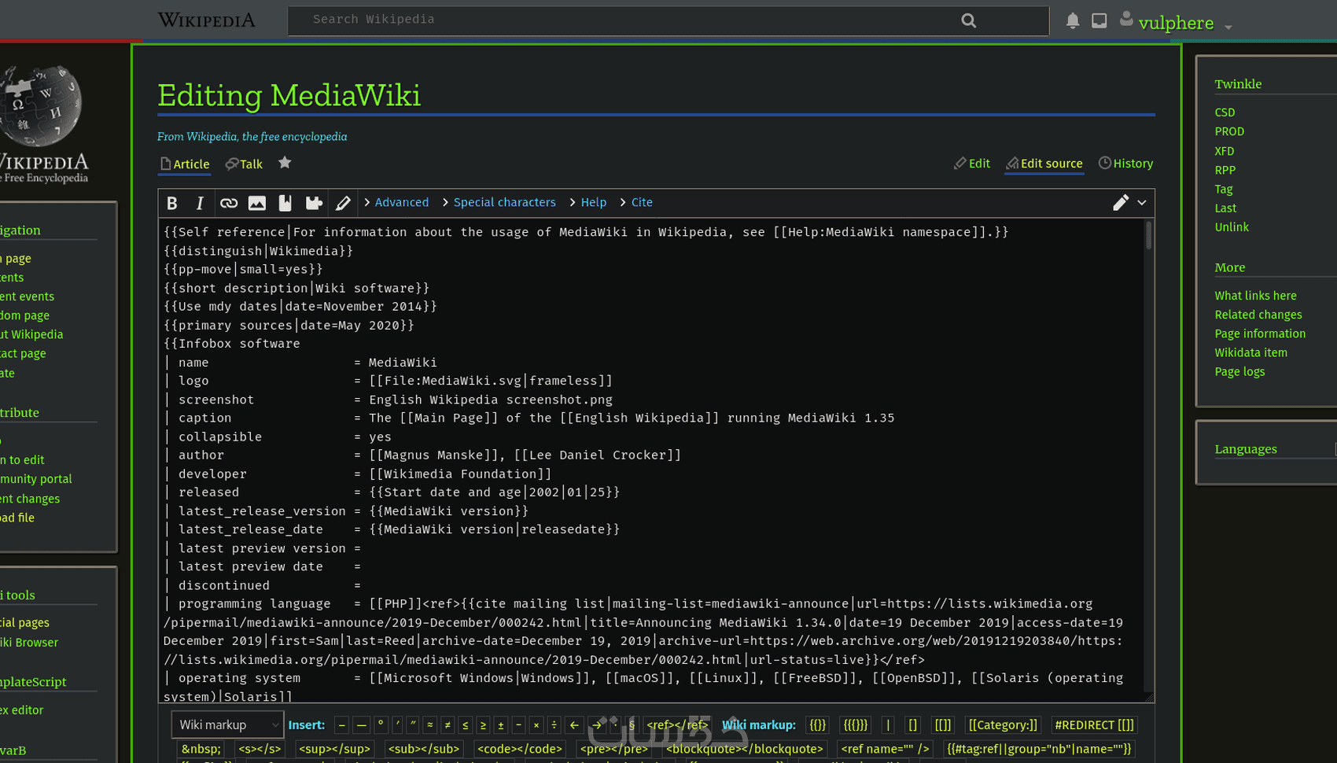Screen dimensions: 1337x763
Task: Open CSD from the Twinkle panel
Action: point(1225,112)
